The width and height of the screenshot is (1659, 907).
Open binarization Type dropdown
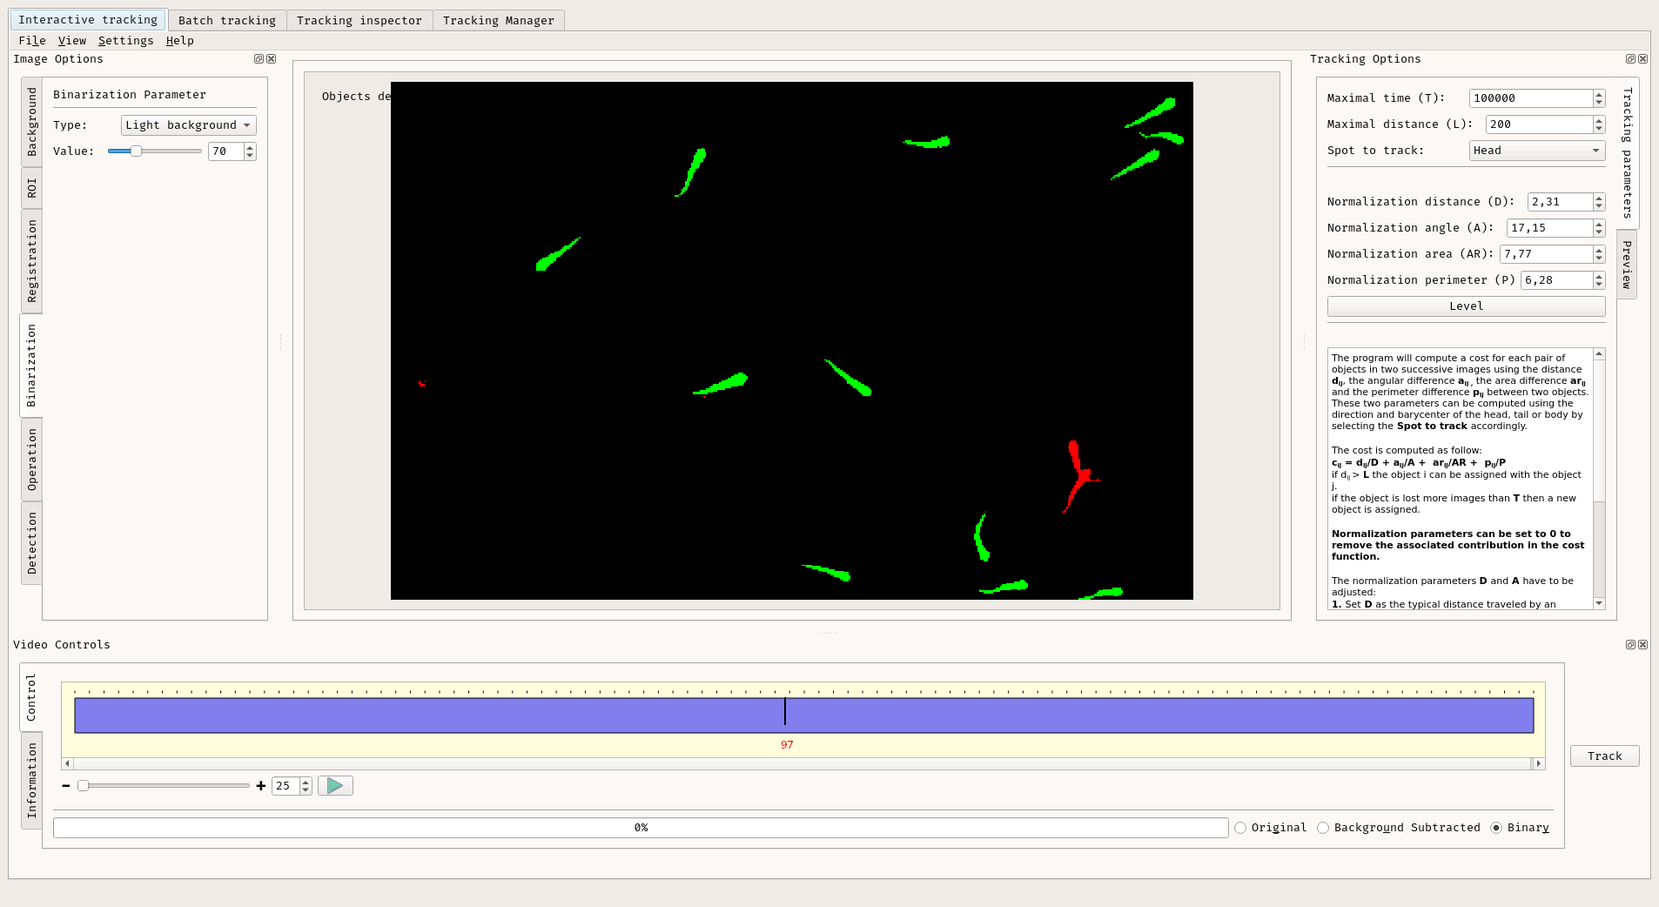188,125
